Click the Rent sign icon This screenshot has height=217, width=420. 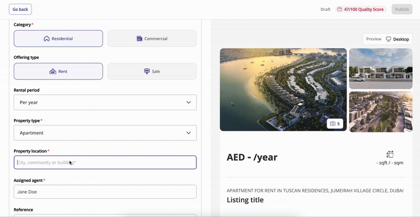click(53, 71)
